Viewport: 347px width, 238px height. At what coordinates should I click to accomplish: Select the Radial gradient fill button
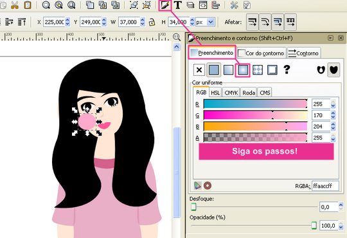(243, 70)
